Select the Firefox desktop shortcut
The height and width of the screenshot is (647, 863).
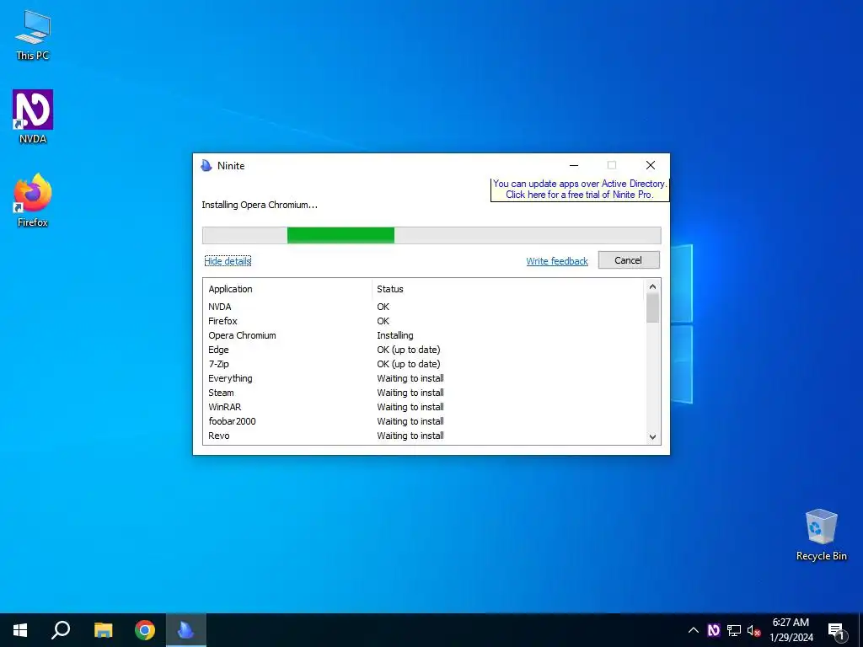pos(33,201)
